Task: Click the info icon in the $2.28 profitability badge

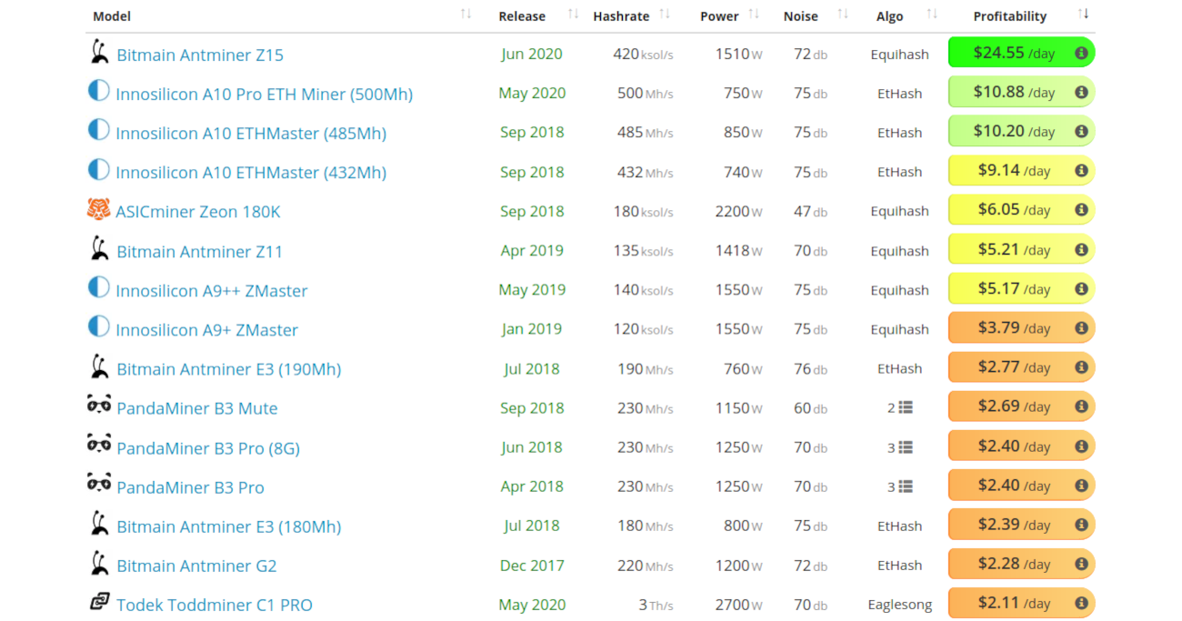Action: [1081, 565]
